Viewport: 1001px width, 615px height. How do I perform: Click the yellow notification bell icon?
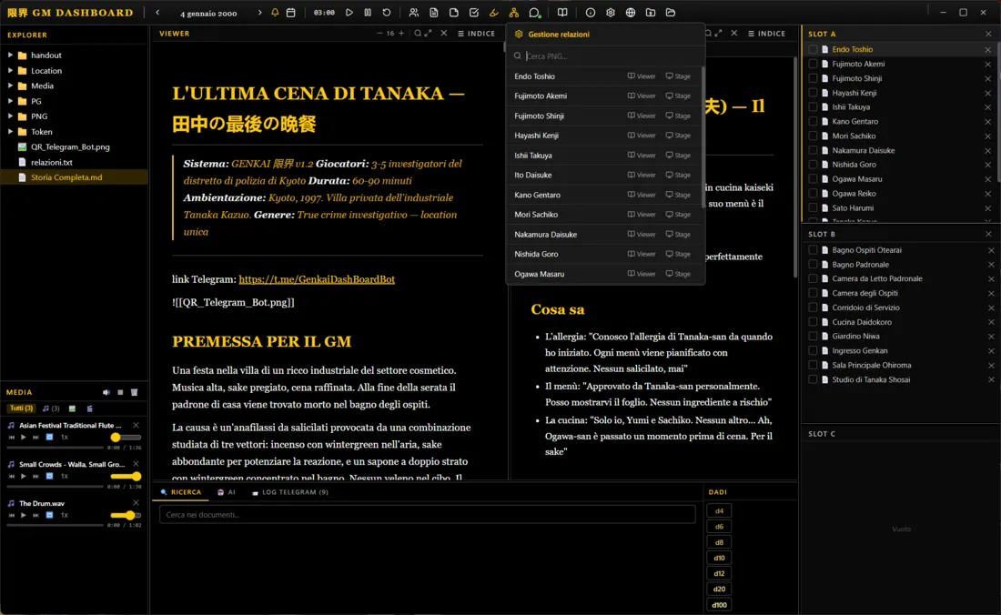(276, 13)
